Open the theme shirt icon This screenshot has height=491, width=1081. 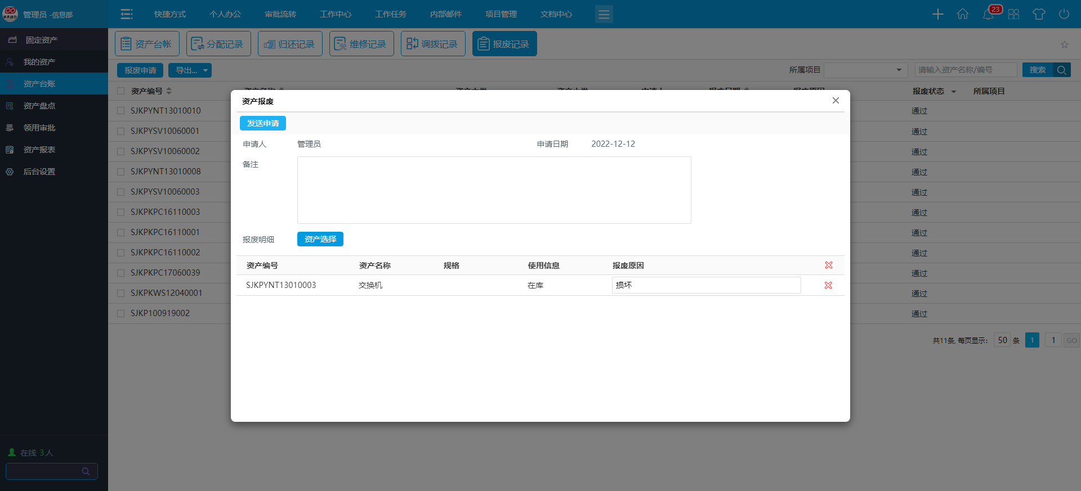pos(1039,14)
